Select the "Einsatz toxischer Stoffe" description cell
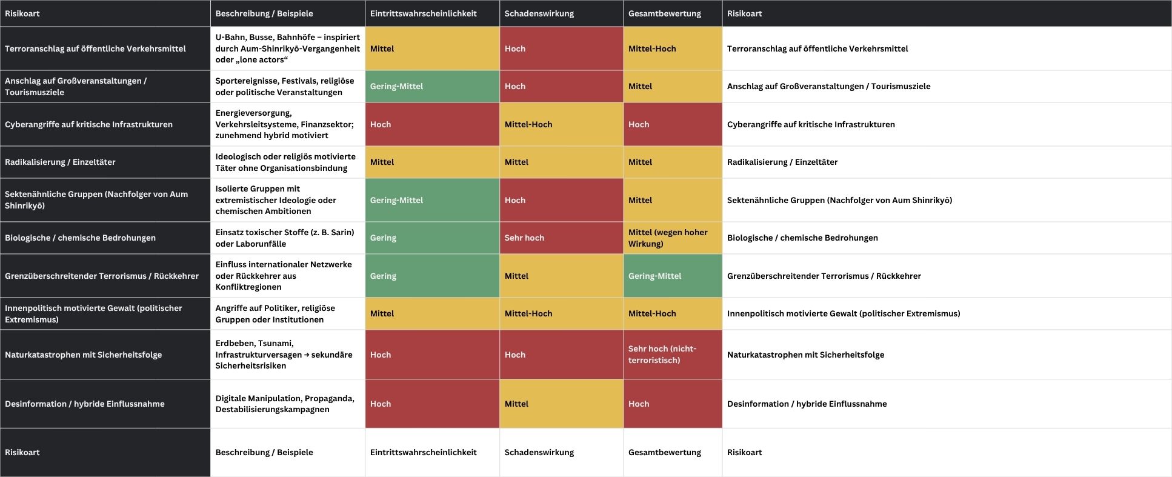The height and width of the screenshot is (477, 1172). (x=287, y=238)
